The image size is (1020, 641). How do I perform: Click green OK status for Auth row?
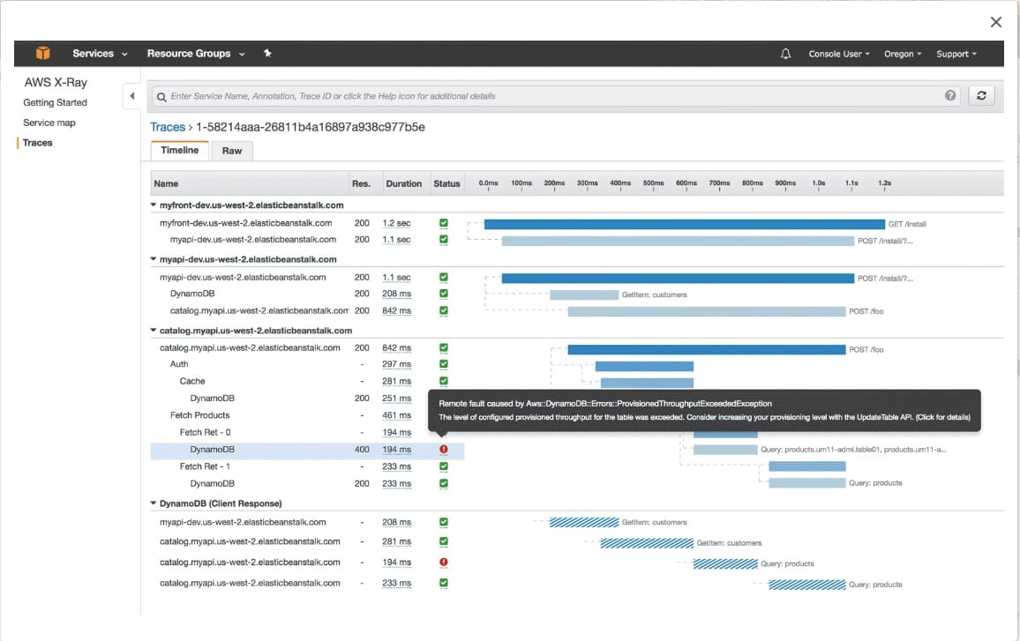point(443,364)
